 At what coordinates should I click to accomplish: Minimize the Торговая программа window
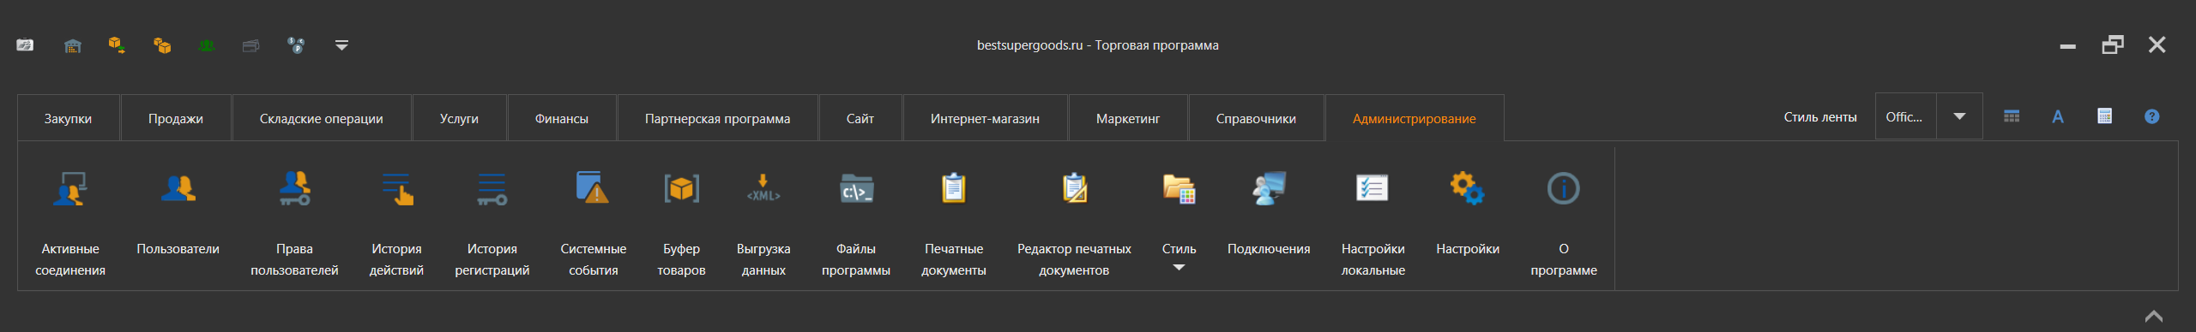[x=2067, y=45]
